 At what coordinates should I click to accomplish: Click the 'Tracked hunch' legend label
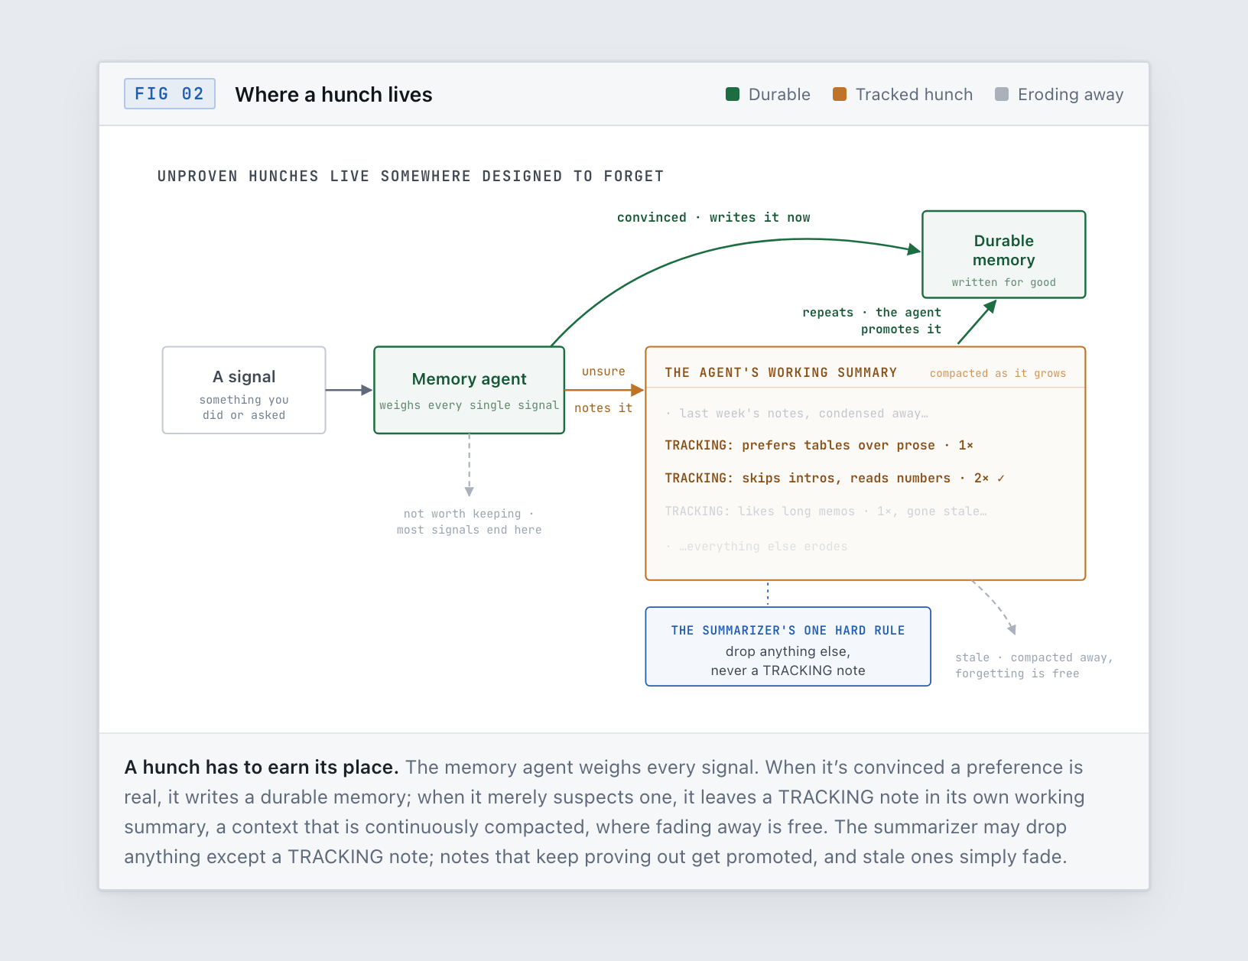pyautogui.click(x=914, y=95)
